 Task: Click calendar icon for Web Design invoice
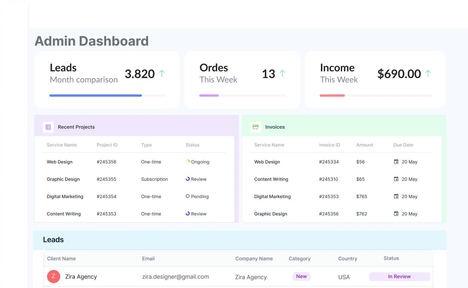[396, 162]
